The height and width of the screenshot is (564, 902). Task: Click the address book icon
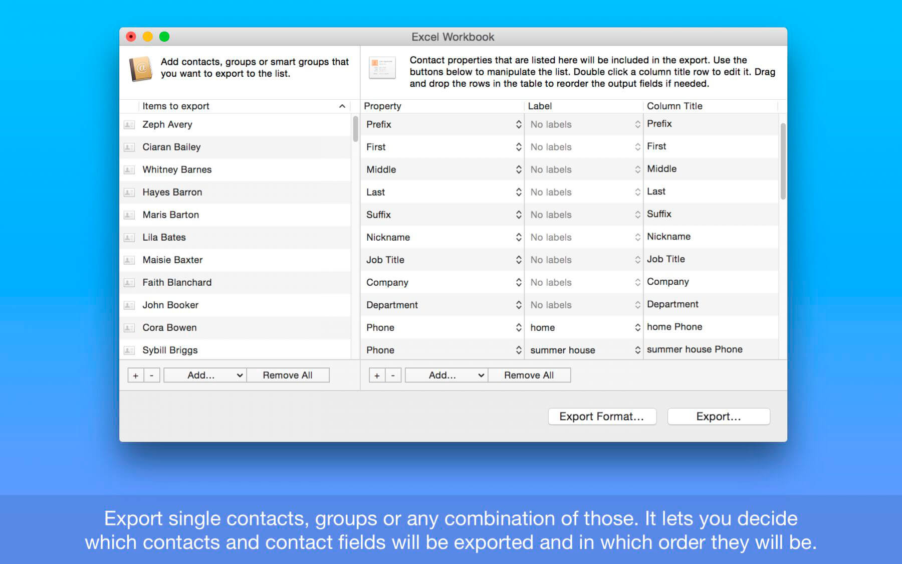pyautogui.click(x=141, y=68)
